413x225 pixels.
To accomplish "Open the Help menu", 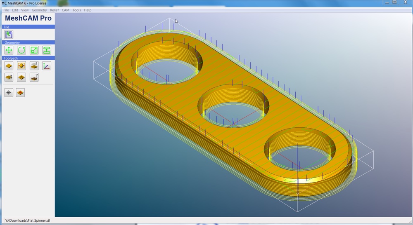I will 88,10.
